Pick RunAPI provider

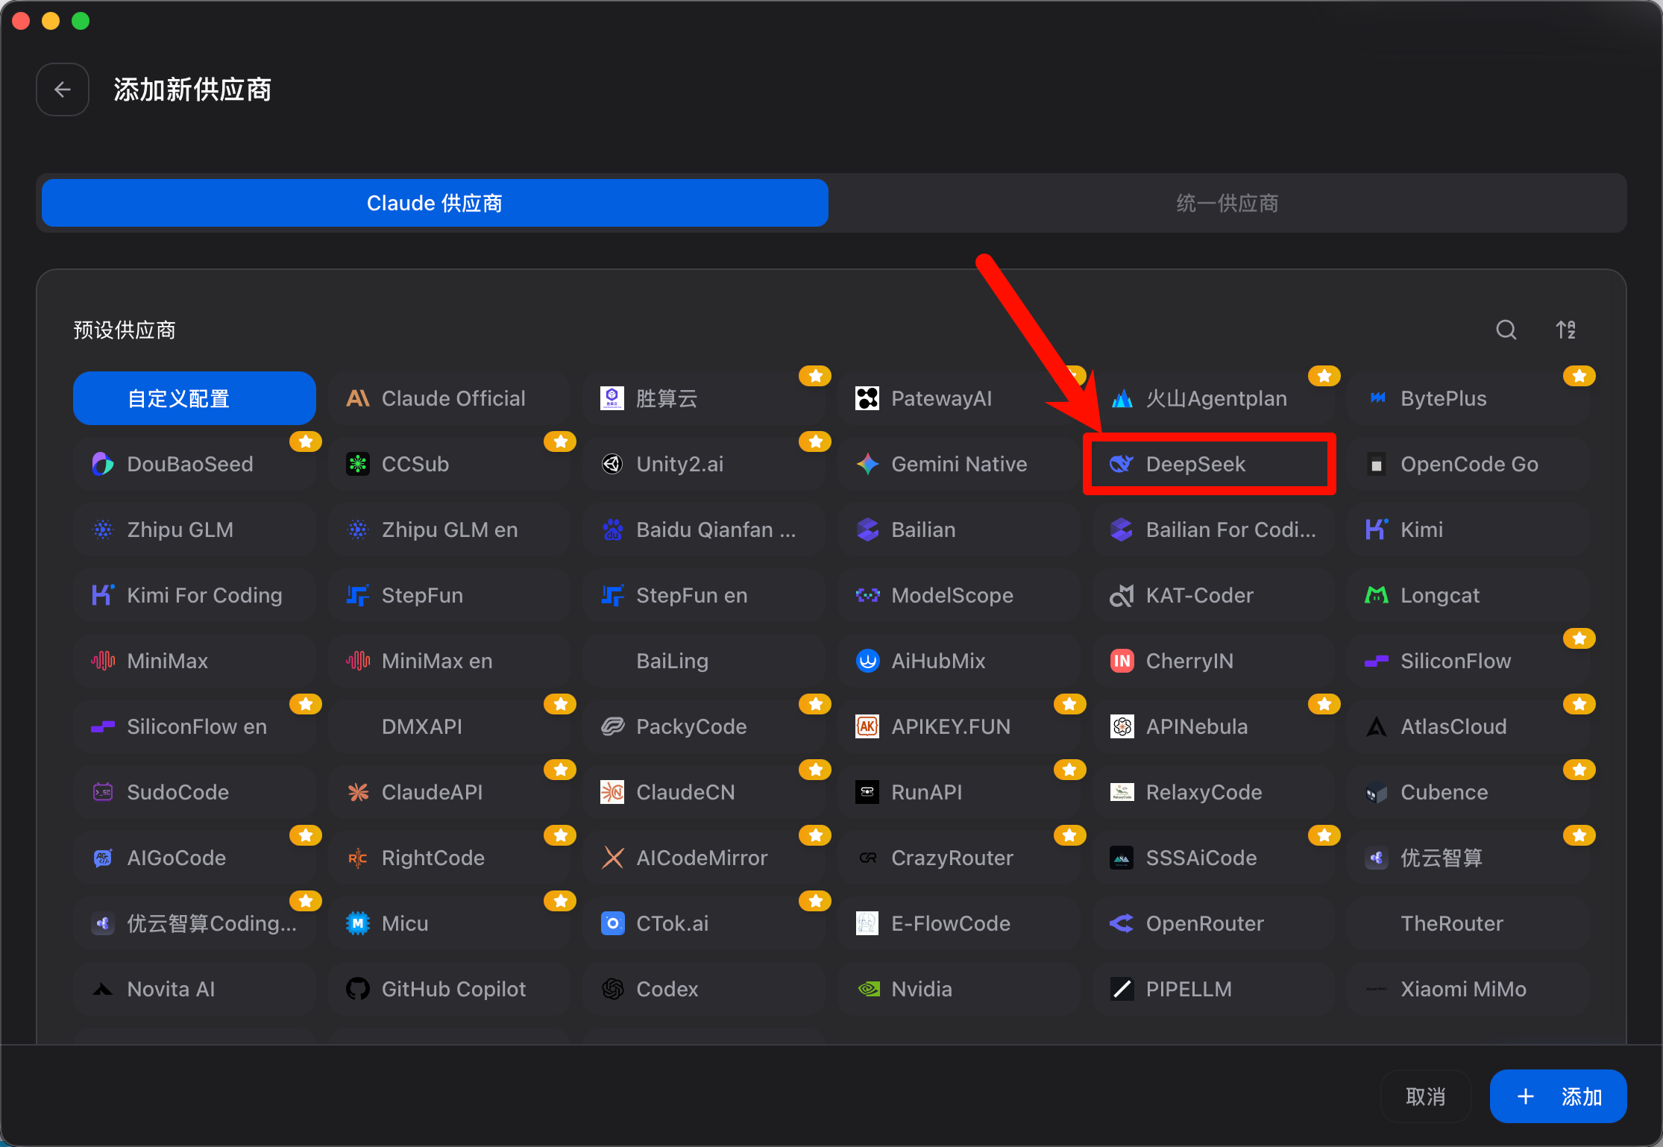[x=958, y=792]
